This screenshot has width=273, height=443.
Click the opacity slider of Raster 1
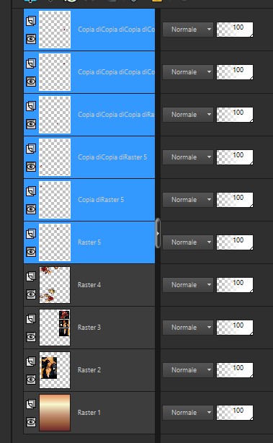(235, 413)
